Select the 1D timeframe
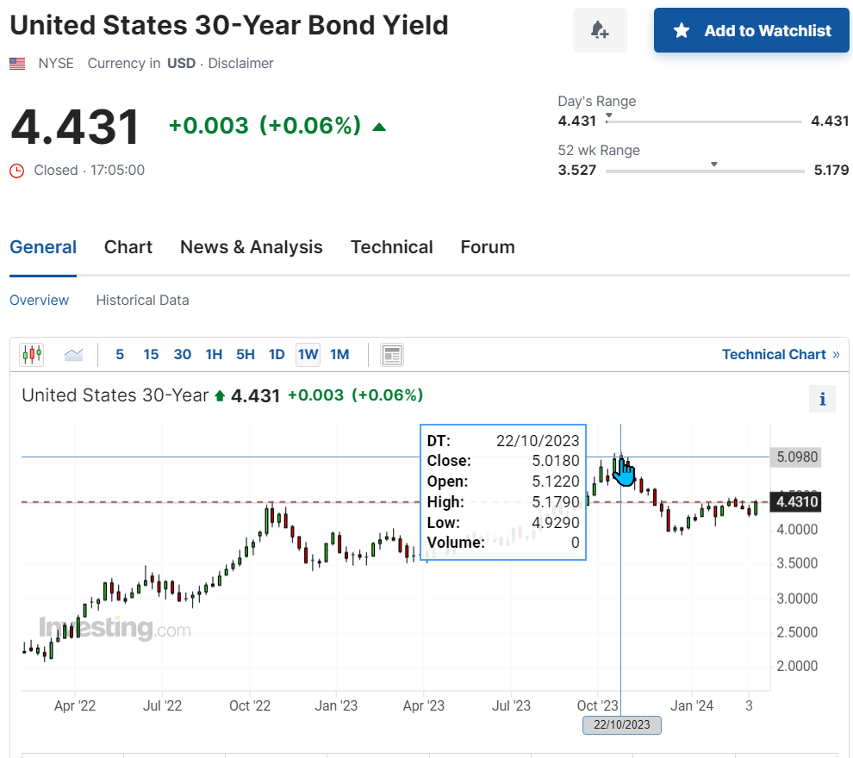The width and height of the screenshot is (853, 758). click(277, 355)
